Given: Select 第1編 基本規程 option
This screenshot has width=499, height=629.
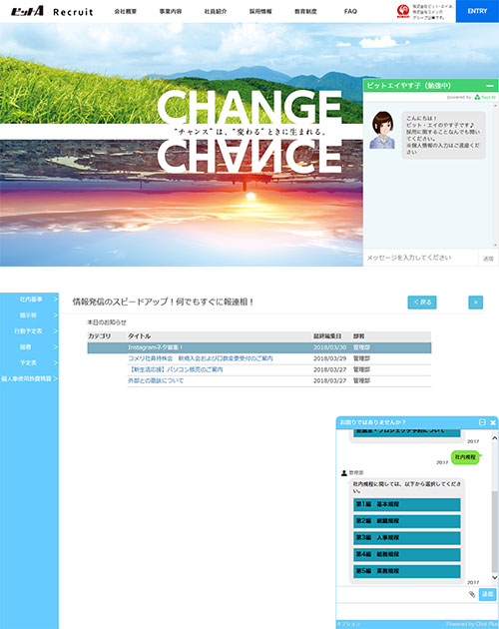Looking at the screenshot, I should (x=407, y=504).
